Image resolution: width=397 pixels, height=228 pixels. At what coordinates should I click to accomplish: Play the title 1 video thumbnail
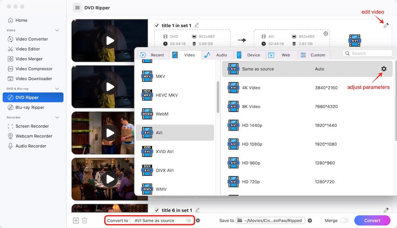(110, 40)
